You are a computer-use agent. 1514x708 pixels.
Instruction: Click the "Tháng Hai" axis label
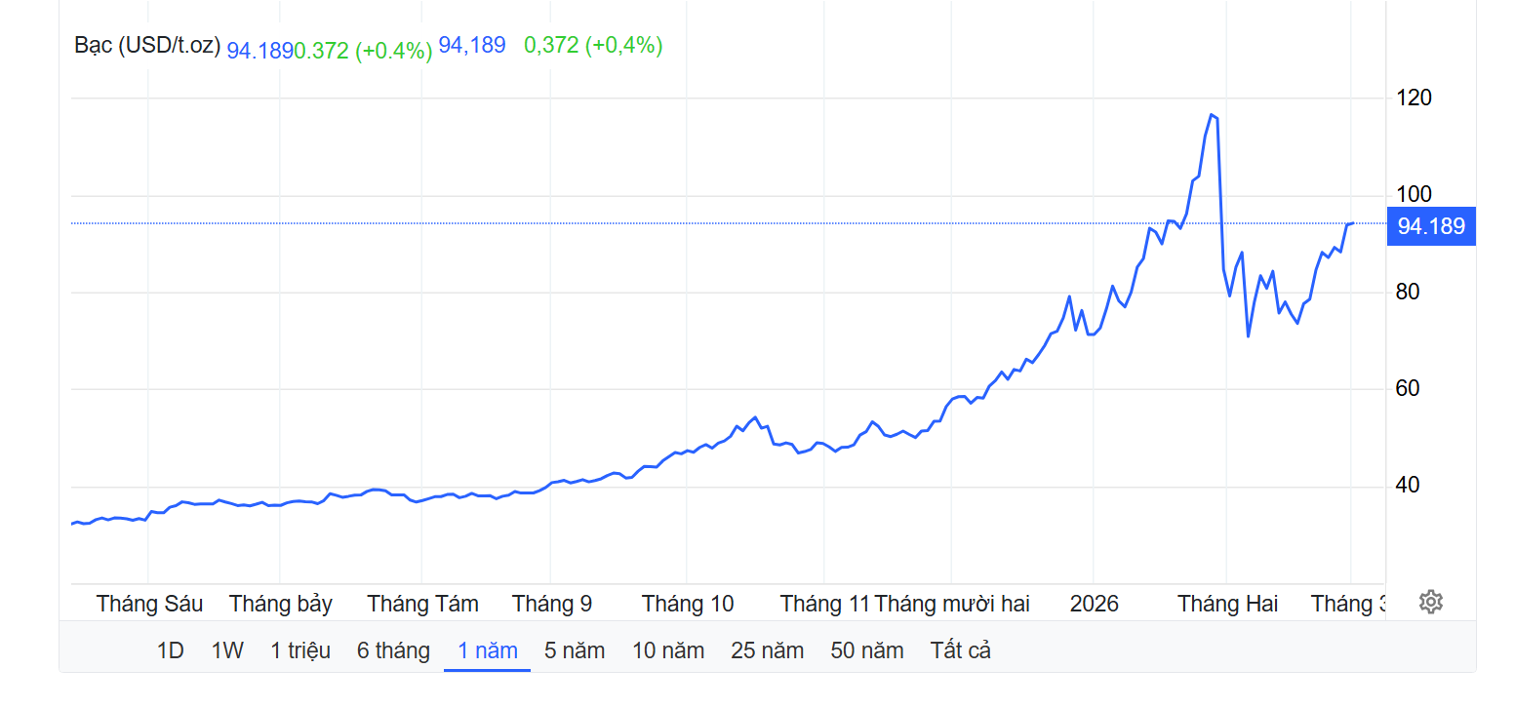1227,604
